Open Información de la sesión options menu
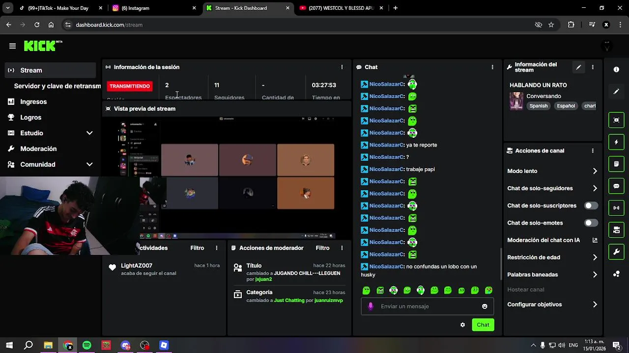 pyautogui.click(x=342, y=67)
